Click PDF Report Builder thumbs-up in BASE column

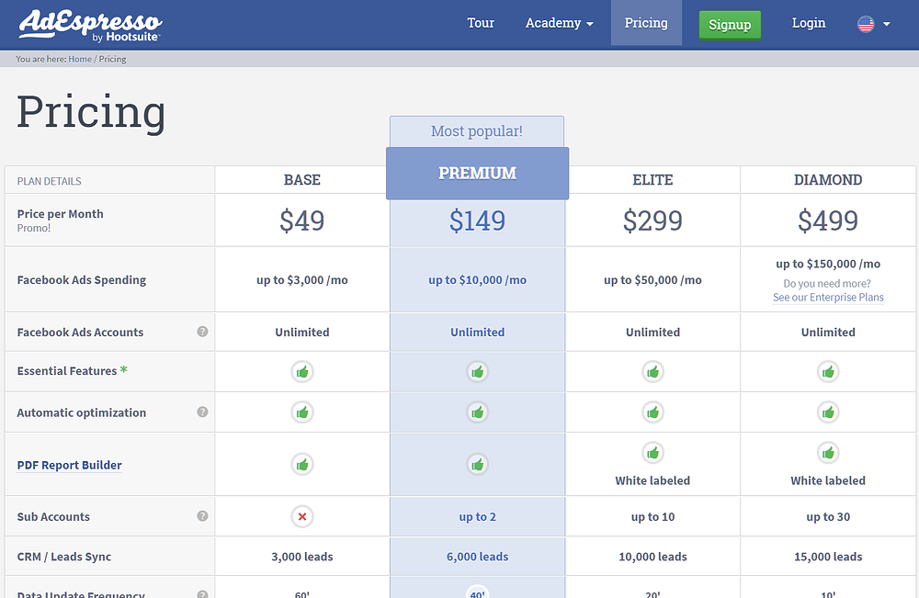(x=301, y=465)
